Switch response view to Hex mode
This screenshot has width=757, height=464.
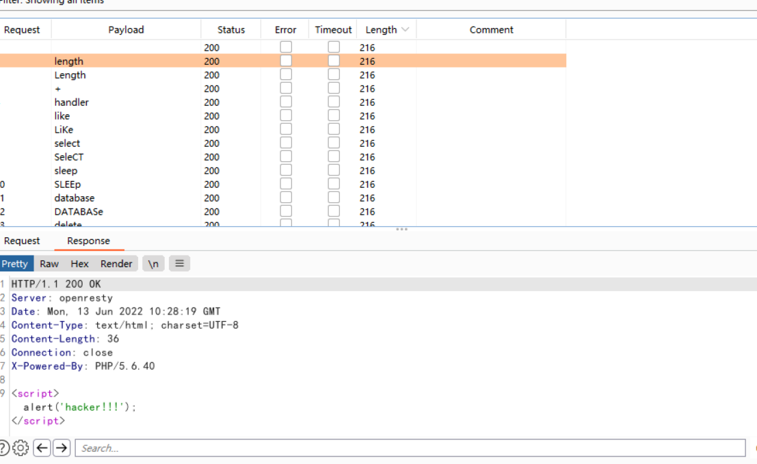click(79, 263)
